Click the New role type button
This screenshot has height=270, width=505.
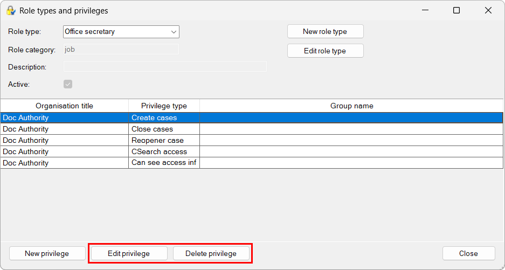[x=326, y=32]
